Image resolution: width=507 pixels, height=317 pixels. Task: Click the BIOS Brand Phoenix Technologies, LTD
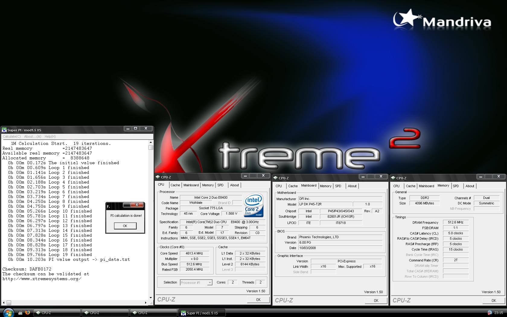pyautogui.click(x=340, y=237)
